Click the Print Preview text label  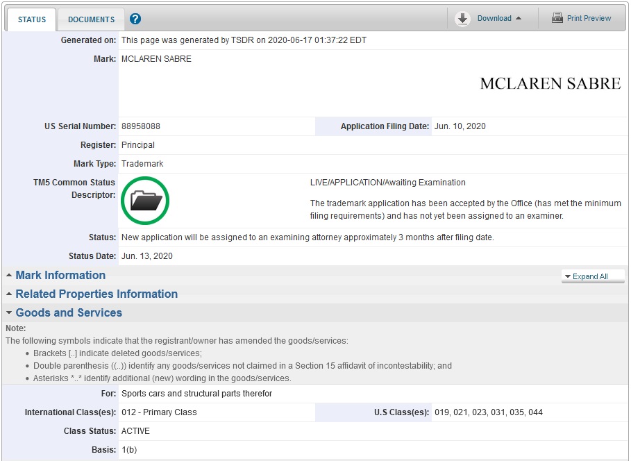click(589, 18)
